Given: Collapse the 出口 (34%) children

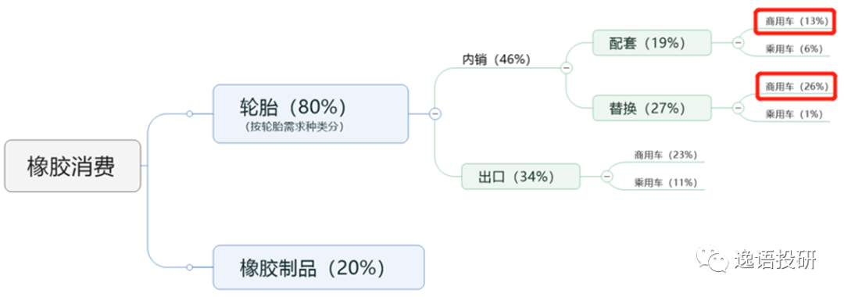Looking at the screenshot, I should point(607,176).
